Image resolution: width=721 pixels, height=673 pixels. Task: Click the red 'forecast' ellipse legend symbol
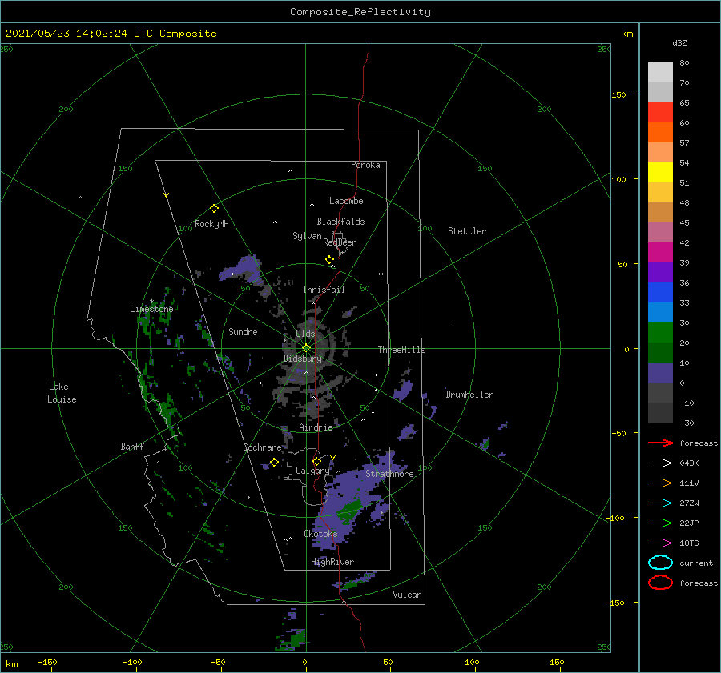point(660,583)
